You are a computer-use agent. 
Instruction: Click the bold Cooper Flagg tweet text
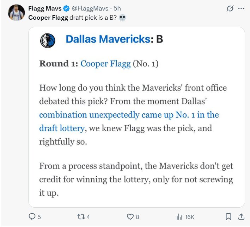(48, 18)
